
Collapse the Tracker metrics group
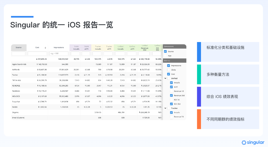165,108
